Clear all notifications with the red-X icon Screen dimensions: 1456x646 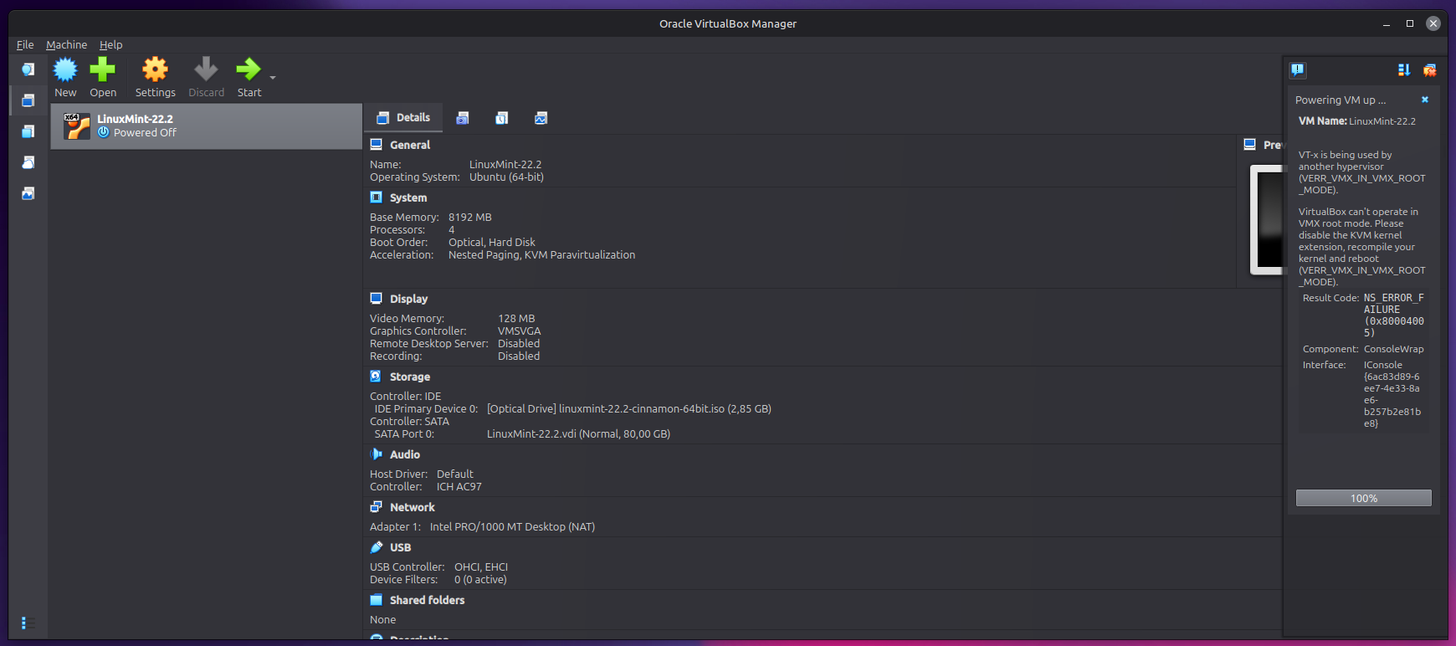pyautogui.click(x=1430, y=70)
